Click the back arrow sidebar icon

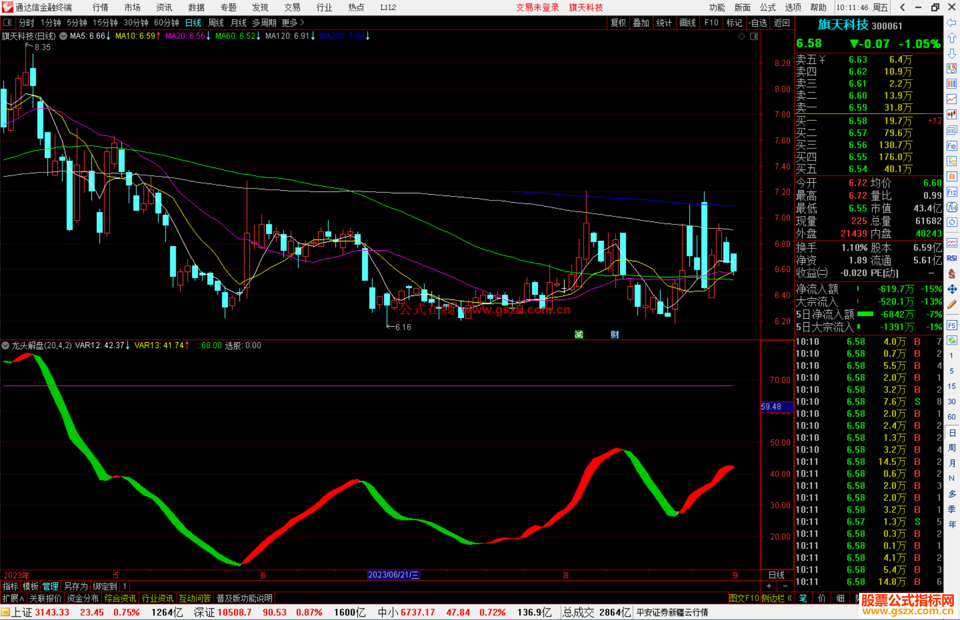click(952, 23)
